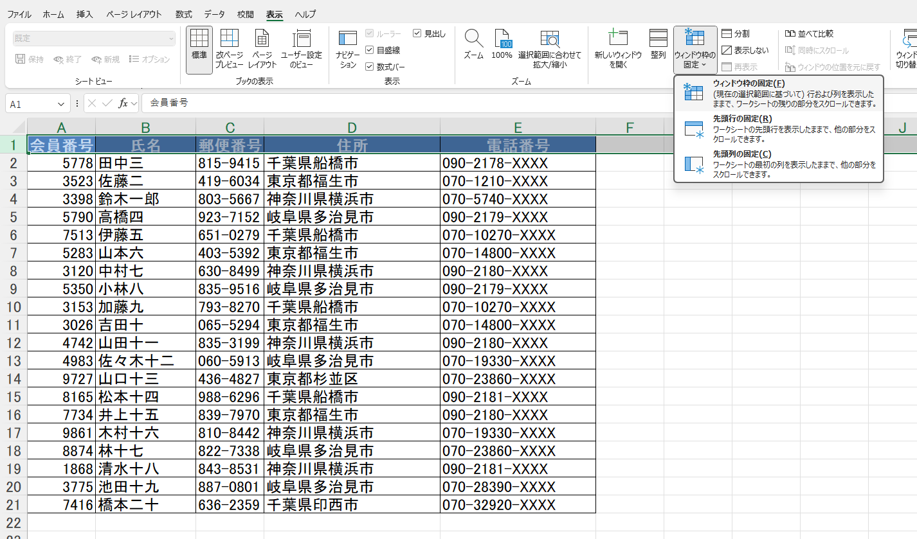Select column F header
The width and height of the screenshot is (917, 539).
(x=630, y=127)
